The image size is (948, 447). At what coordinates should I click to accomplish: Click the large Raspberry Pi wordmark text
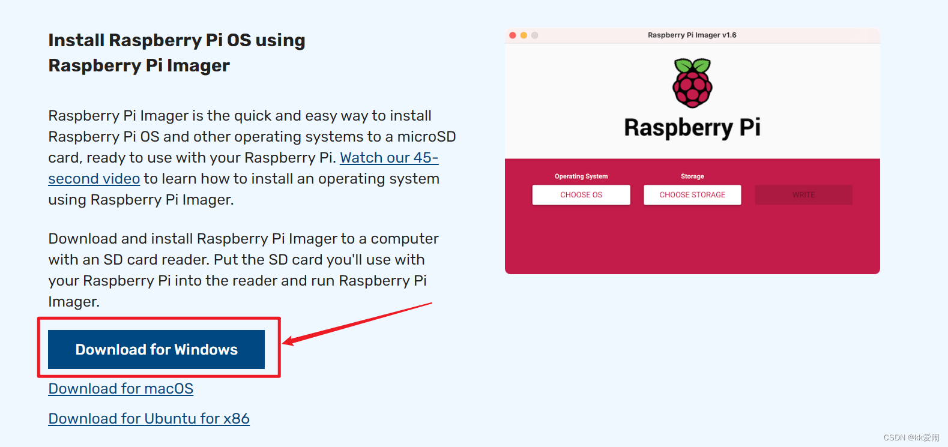point(692,128)
